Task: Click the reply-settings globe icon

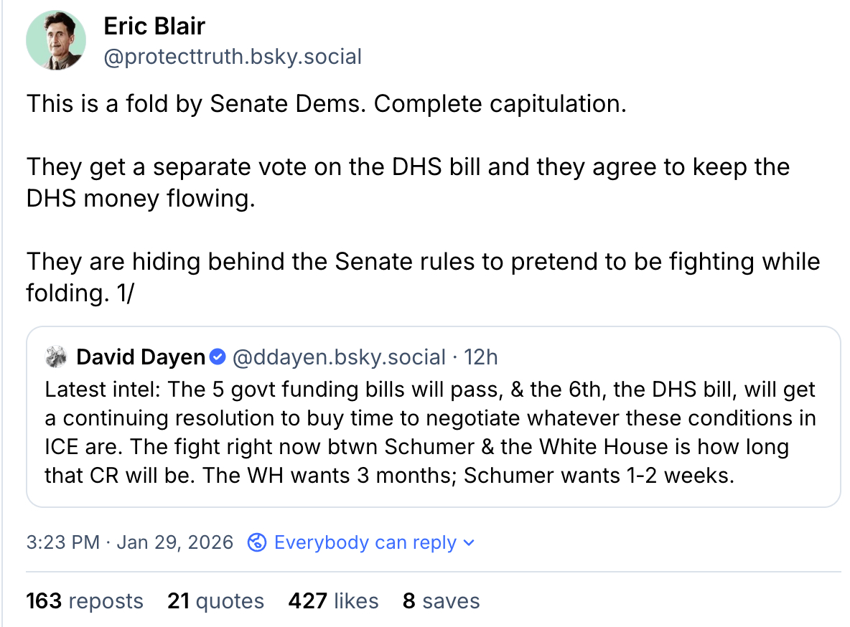Action: pos(256,542)
